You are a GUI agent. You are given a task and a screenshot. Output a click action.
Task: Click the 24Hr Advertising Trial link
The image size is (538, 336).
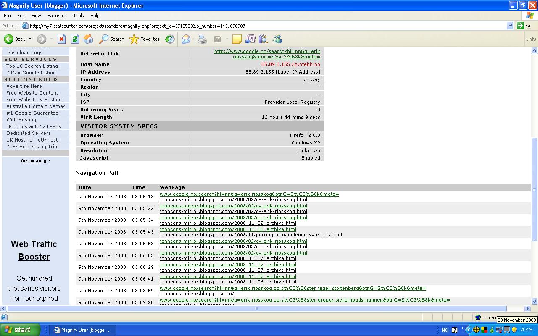click(x=32, y=147)
